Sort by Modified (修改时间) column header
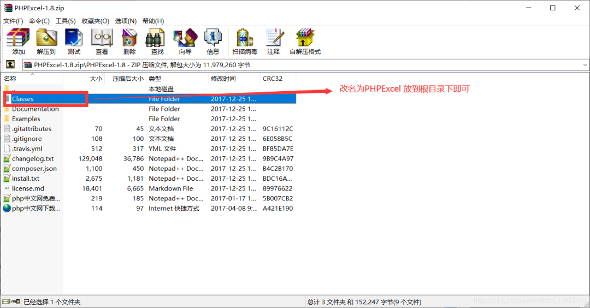Screen dimensions: 590x308 coord(234,79)
